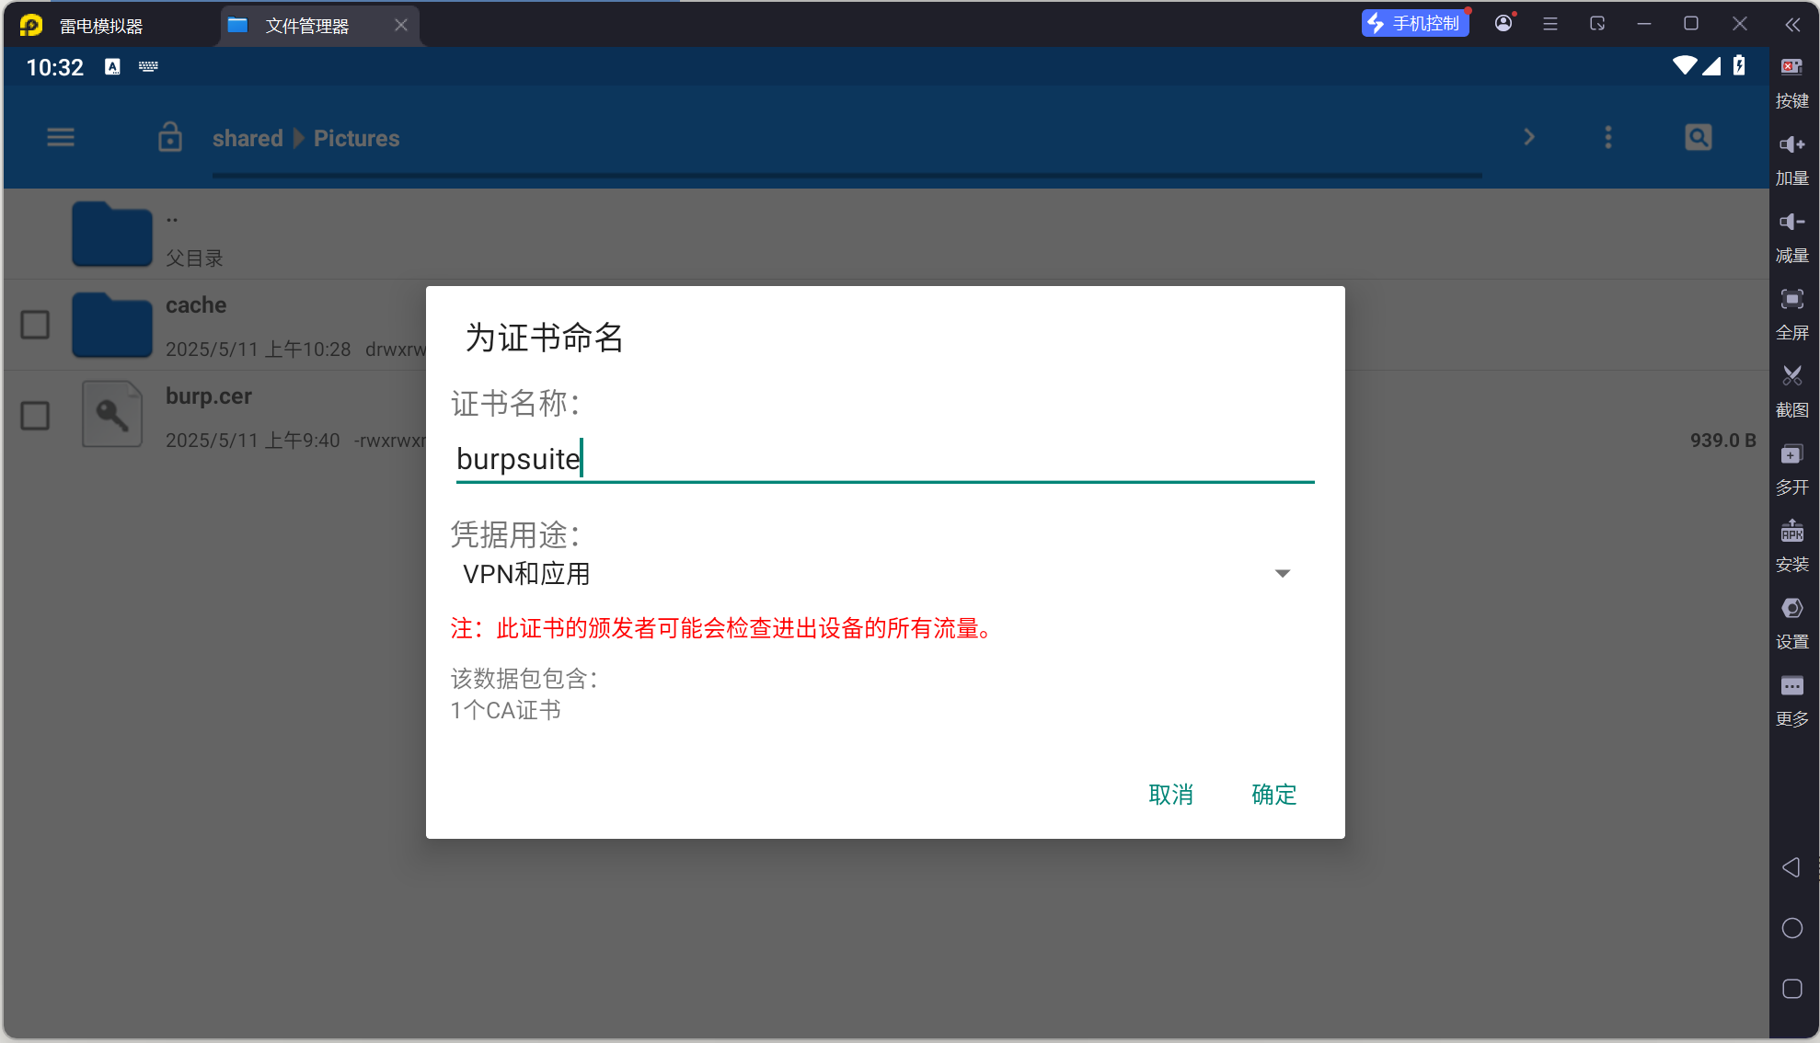Click the volume up (加量) icon
Screen dimensions: 1820x1043
point(1791,145)
